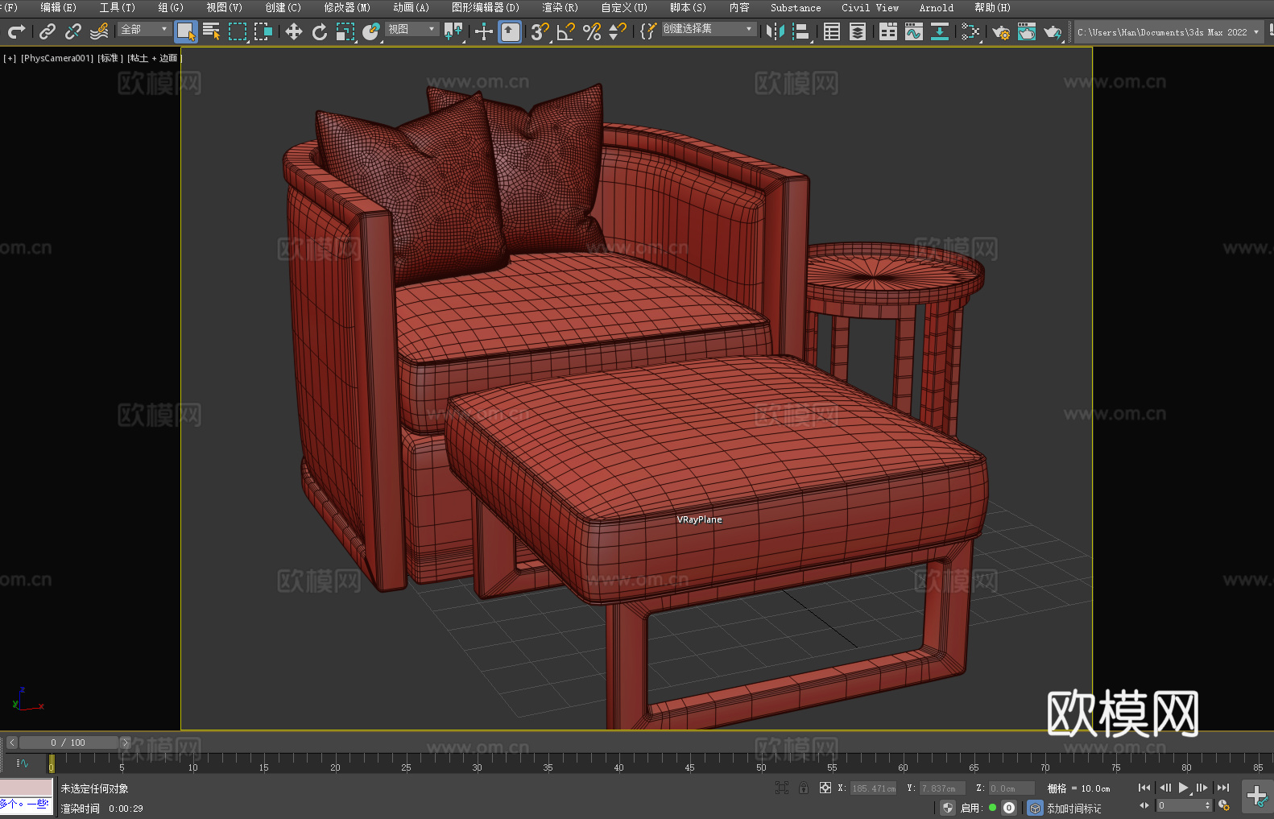Click the Align tool icon
The width and height of the screenshot is (1274, 819).
(x=801, y=31)
